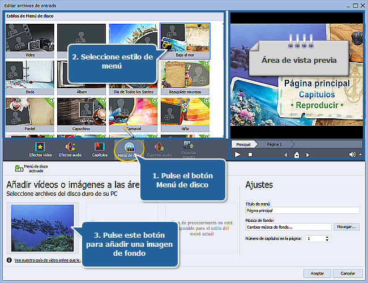Click the volume speaker icon
The height and width of the screenshot is (283, 368).
(352, 155)
